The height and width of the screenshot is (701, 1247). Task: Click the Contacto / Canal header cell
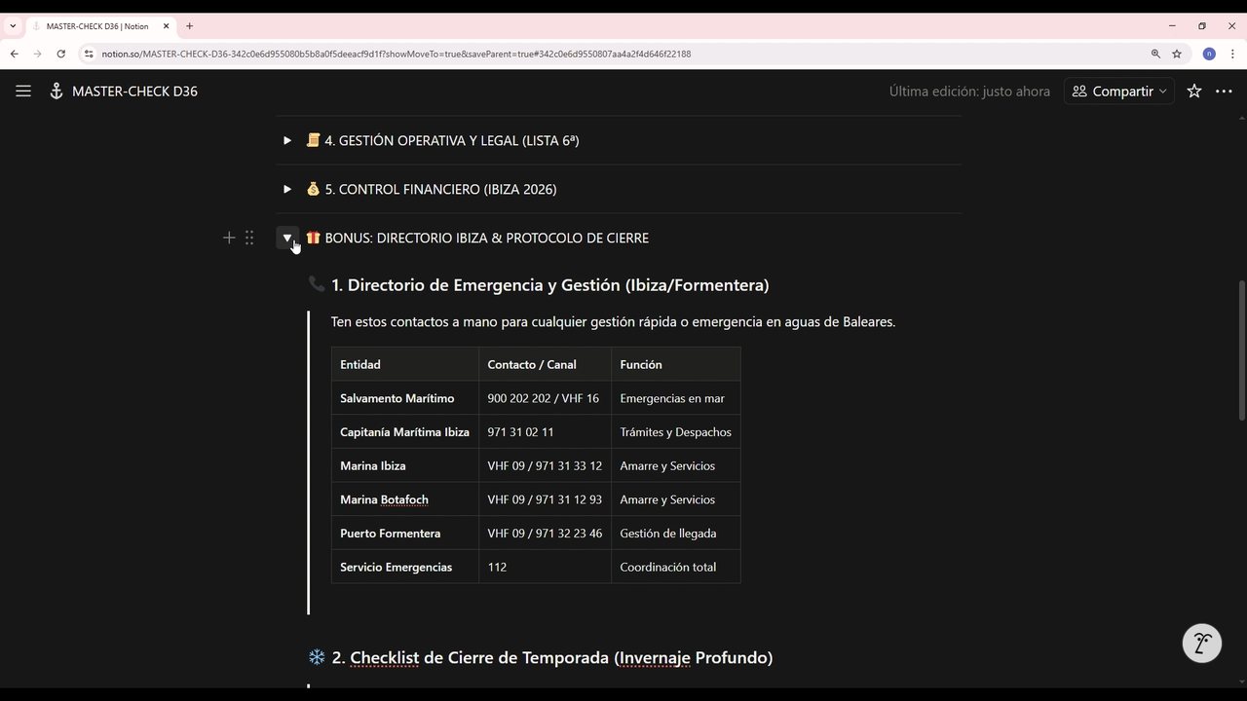pos(545,364)
